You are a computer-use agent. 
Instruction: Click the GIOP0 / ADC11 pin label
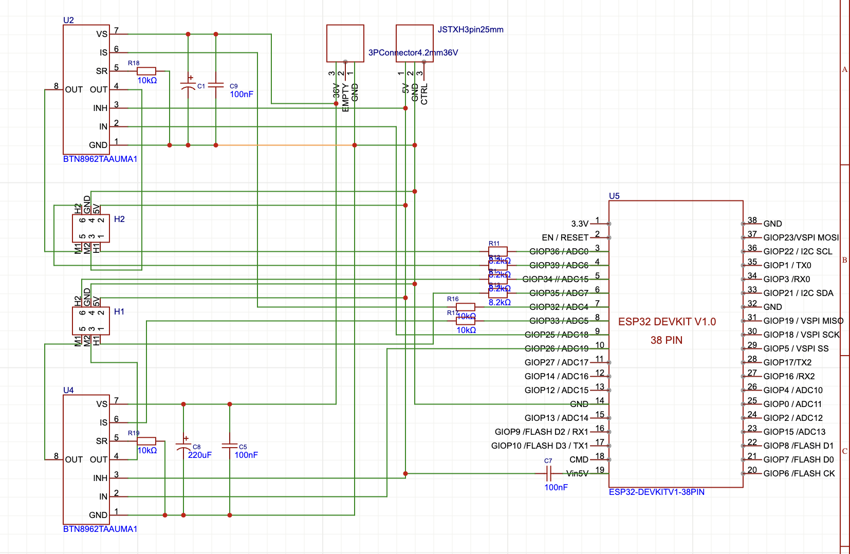(x=792, y=404)
